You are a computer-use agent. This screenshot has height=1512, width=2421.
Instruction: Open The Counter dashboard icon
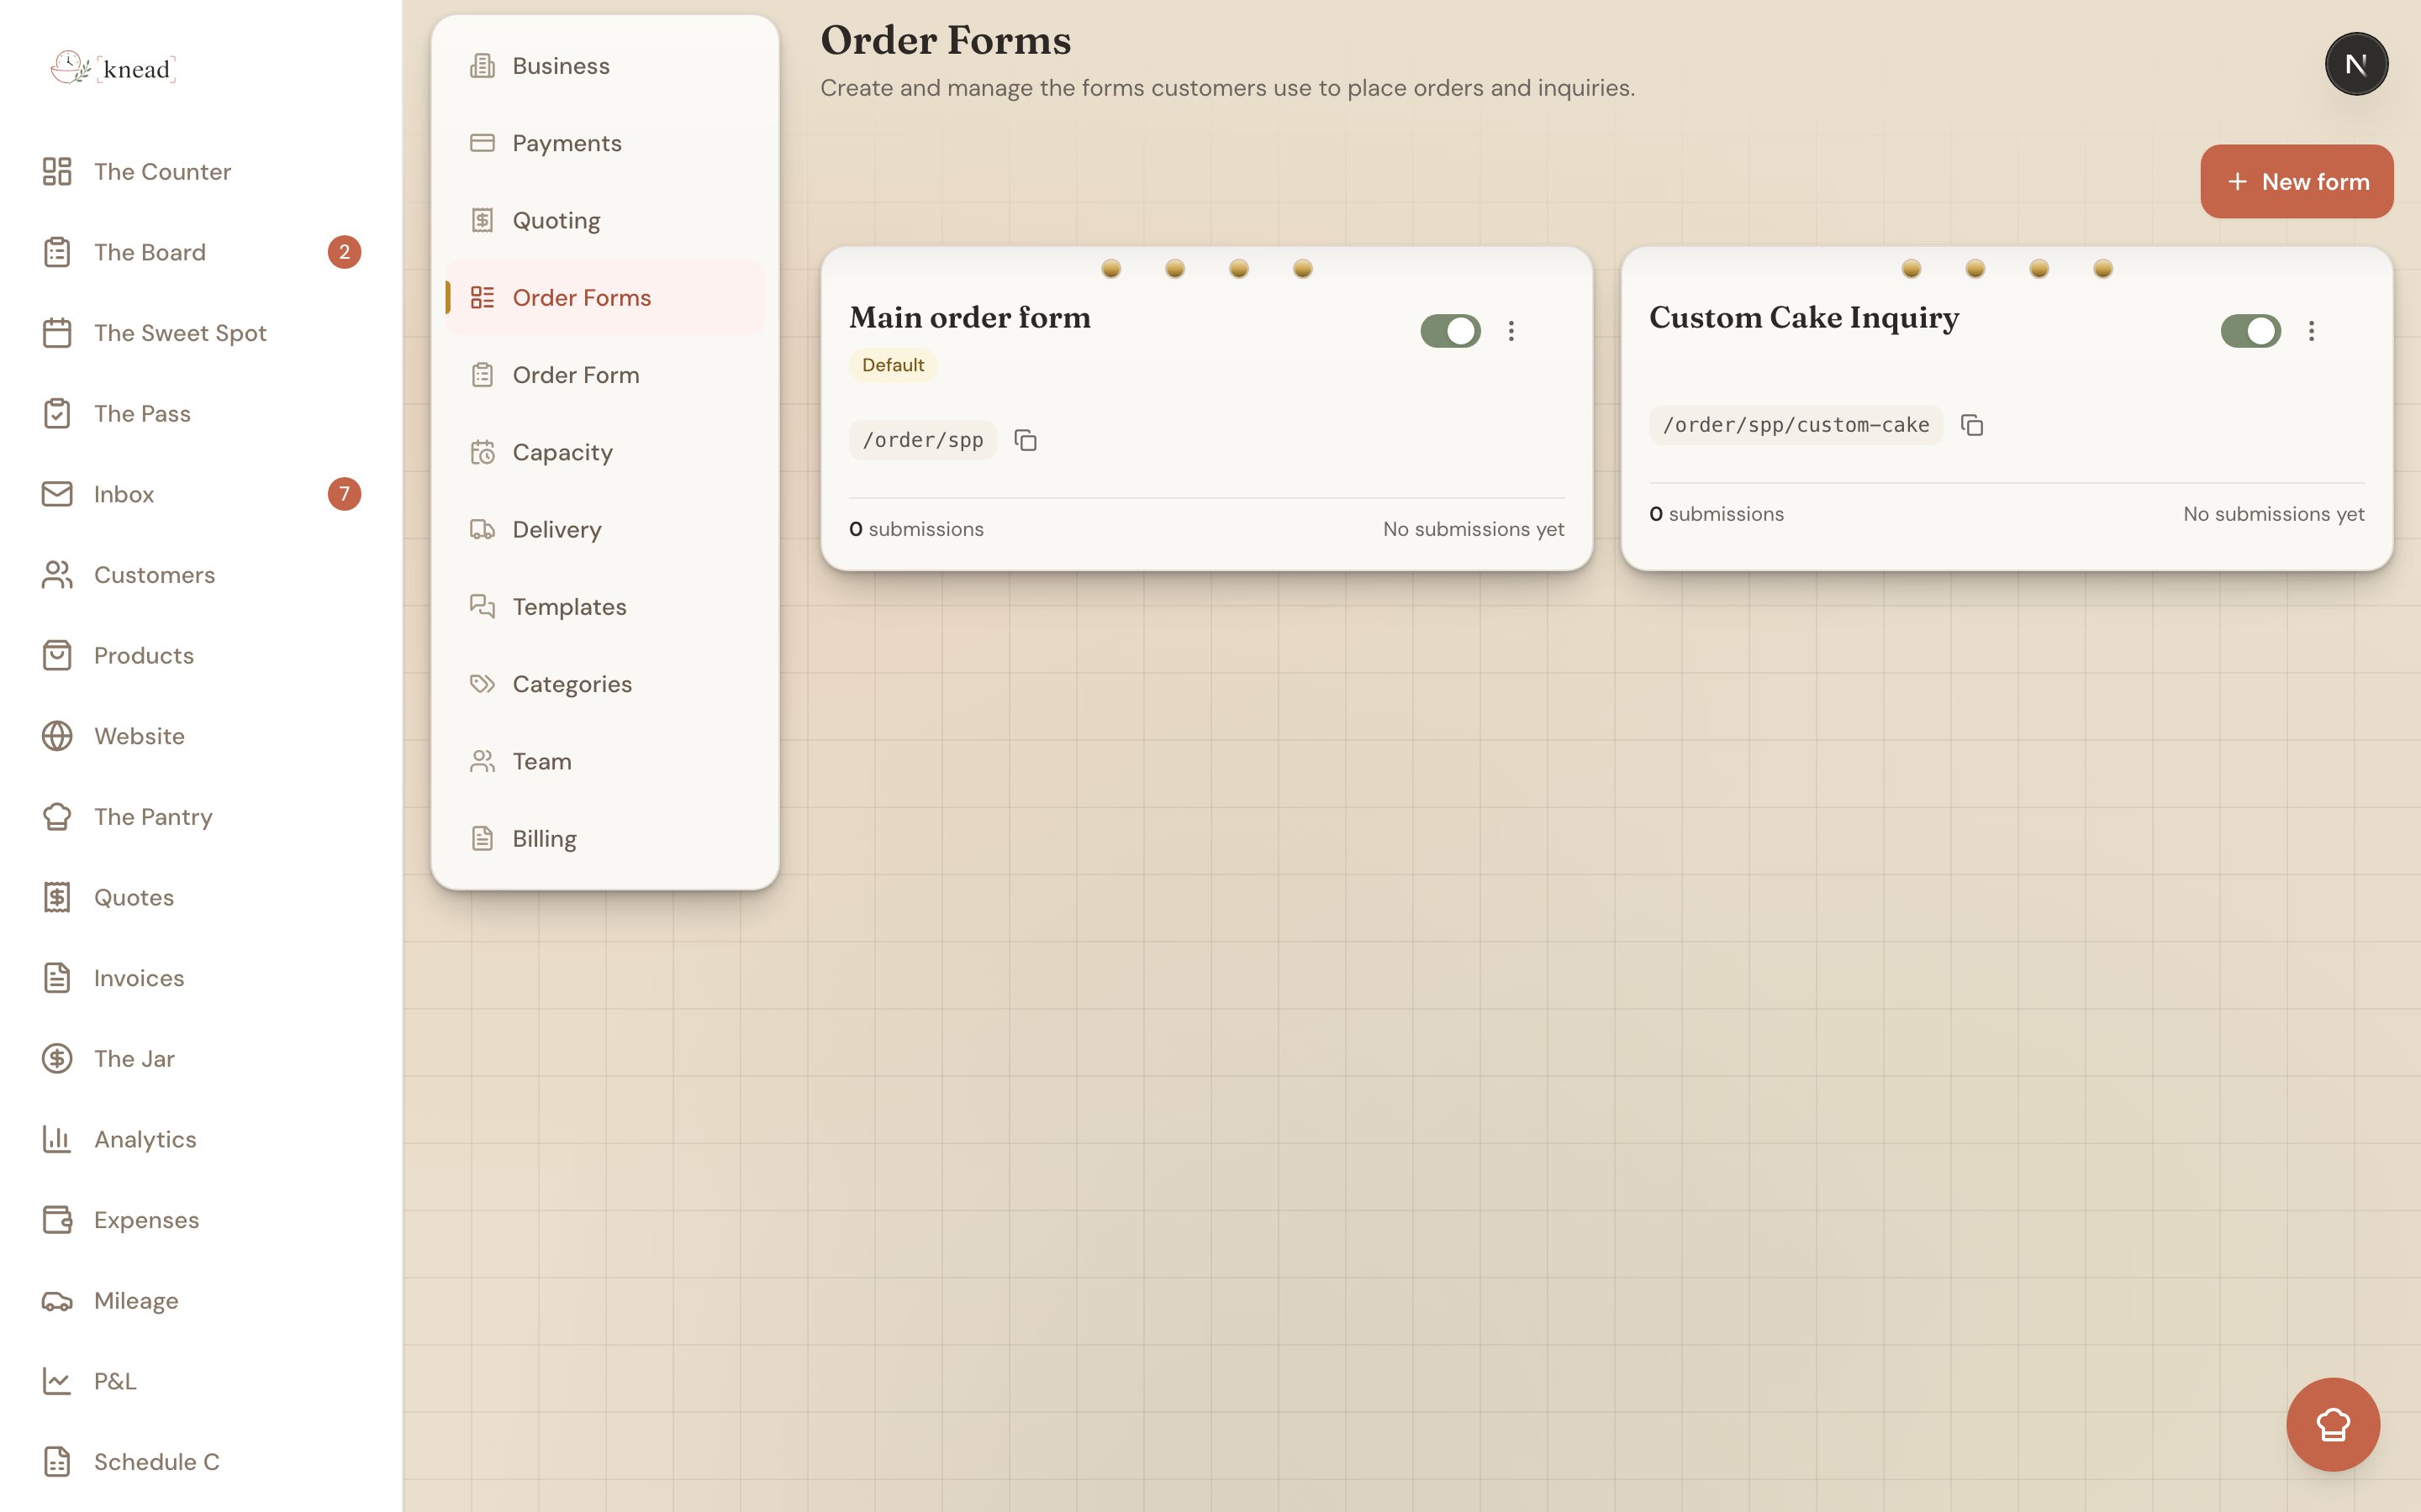click(57, 171)
